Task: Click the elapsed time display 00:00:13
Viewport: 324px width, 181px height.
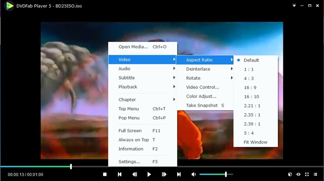Action: 16,175
